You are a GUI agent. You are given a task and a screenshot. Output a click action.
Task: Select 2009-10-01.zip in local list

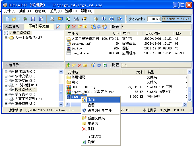click(84, 87)
